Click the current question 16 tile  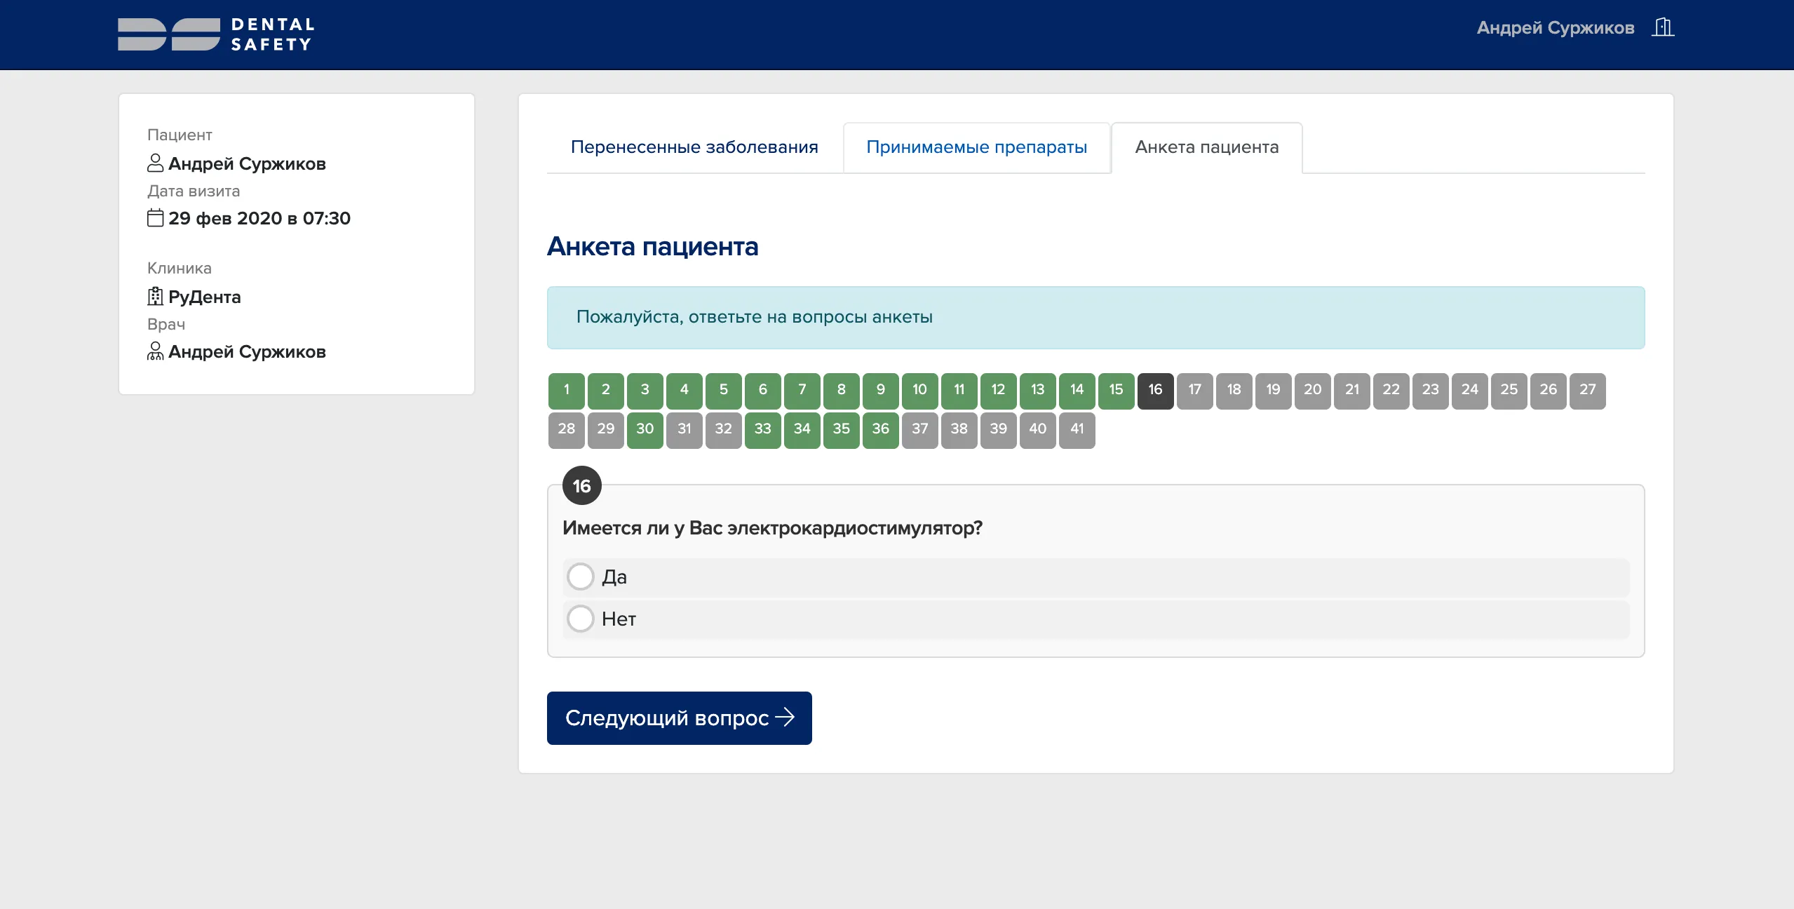coord(1155,390)
